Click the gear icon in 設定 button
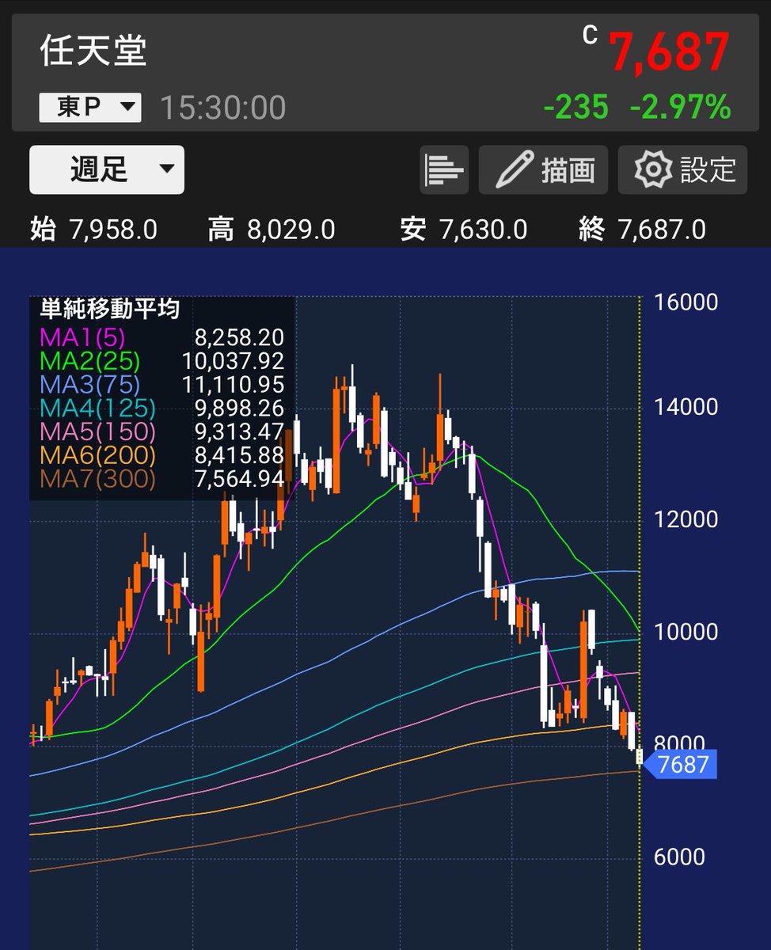Image resolution: width=771 pixels, height=950 pixels. 653,169
